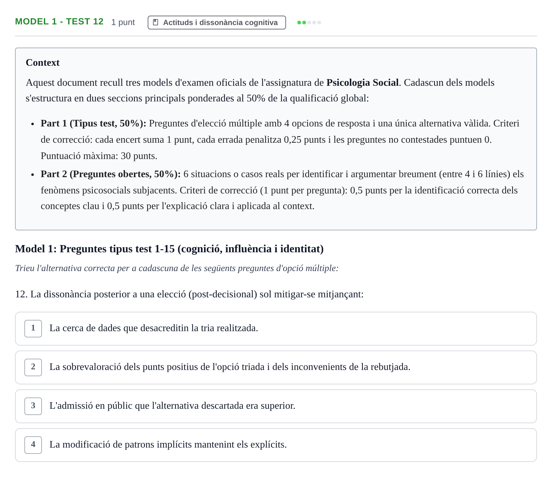552x477 pixels.
Task: Choose 'La modificació de patrons implícits' answer
Action: click(276, 445)
